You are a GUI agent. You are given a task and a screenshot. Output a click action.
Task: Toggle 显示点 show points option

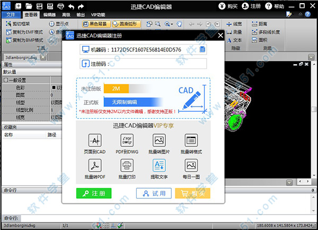click(x=59, y=24)
